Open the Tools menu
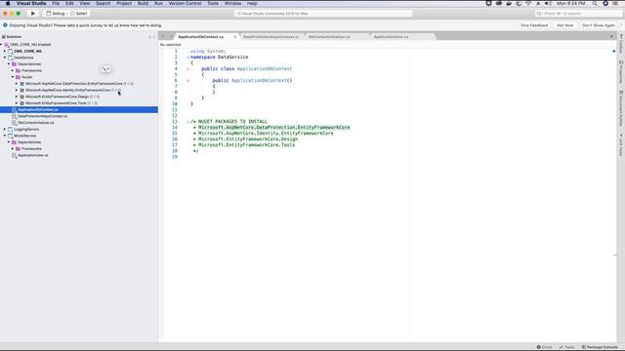The image size is (625, 351). pyautogui.click(x=213, y=3)
